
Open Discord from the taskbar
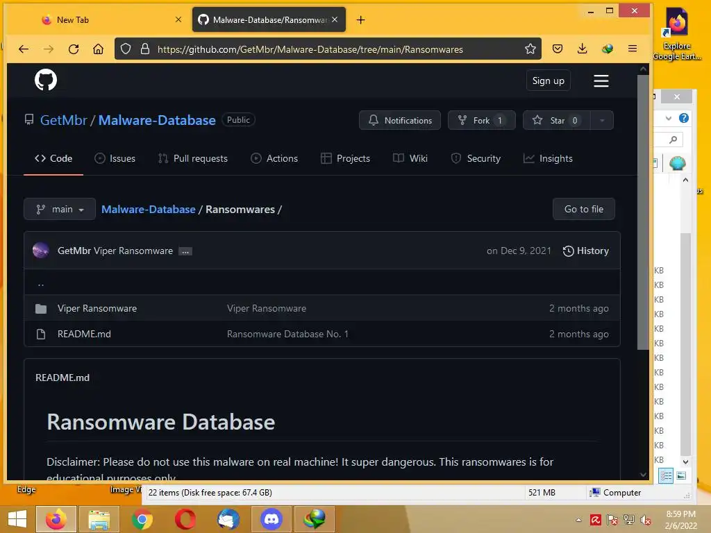271,519
